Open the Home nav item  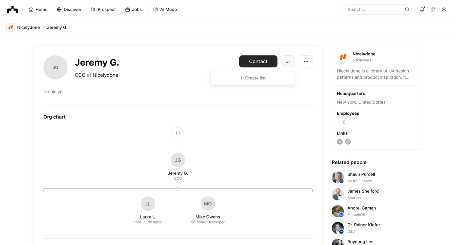coord(38,10)
